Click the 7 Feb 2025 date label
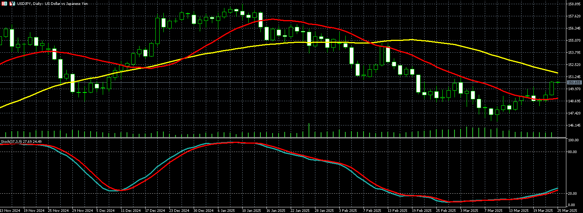Viewport: 583px width, 213px height. (372, 210)
